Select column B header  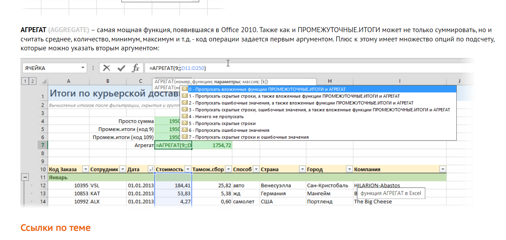pos(108,81)
